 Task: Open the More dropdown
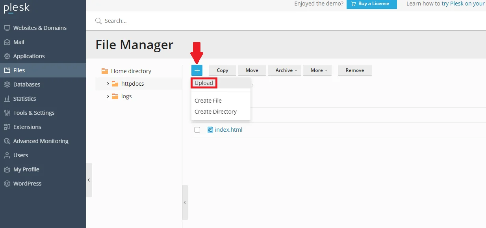coord(317,70)
